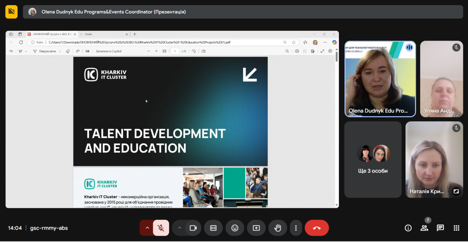Leave the call with the red button
Image resolution: width=468 pixels, height=242 pixels.
pyautogui.click(x=317, y=228)
